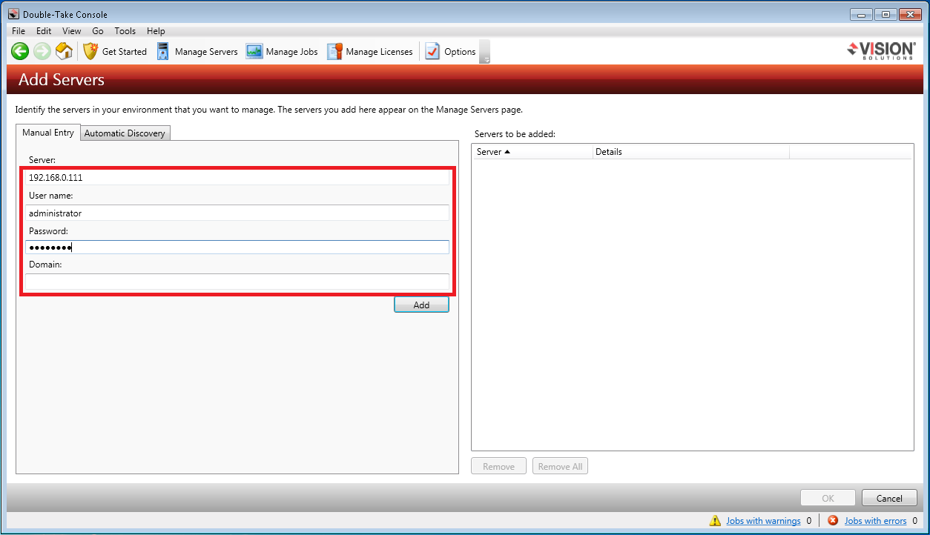The width and height of the screenshot is (930, 535).
Task: Open Manage Jobs toolbar icon
Action: tap(254, 51)
